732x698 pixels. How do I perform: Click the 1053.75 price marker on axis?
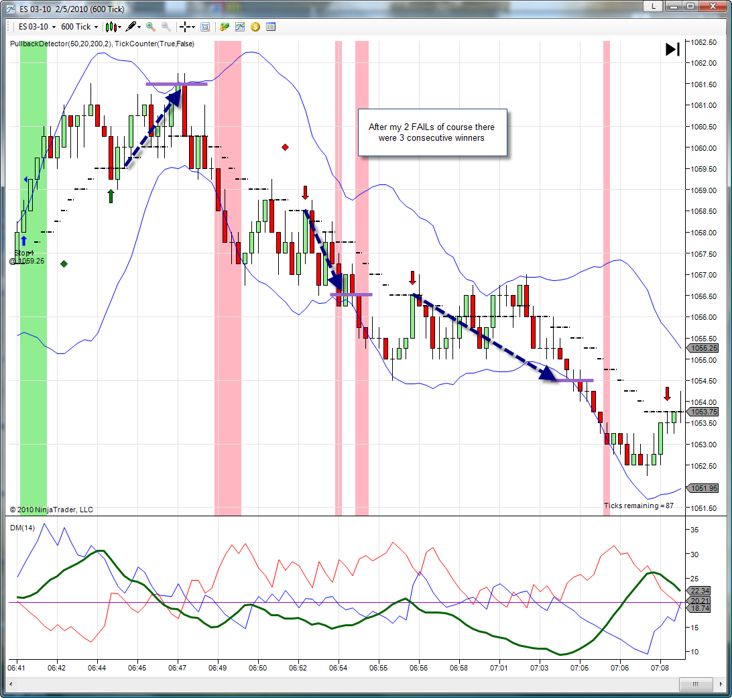click(703, 412)
